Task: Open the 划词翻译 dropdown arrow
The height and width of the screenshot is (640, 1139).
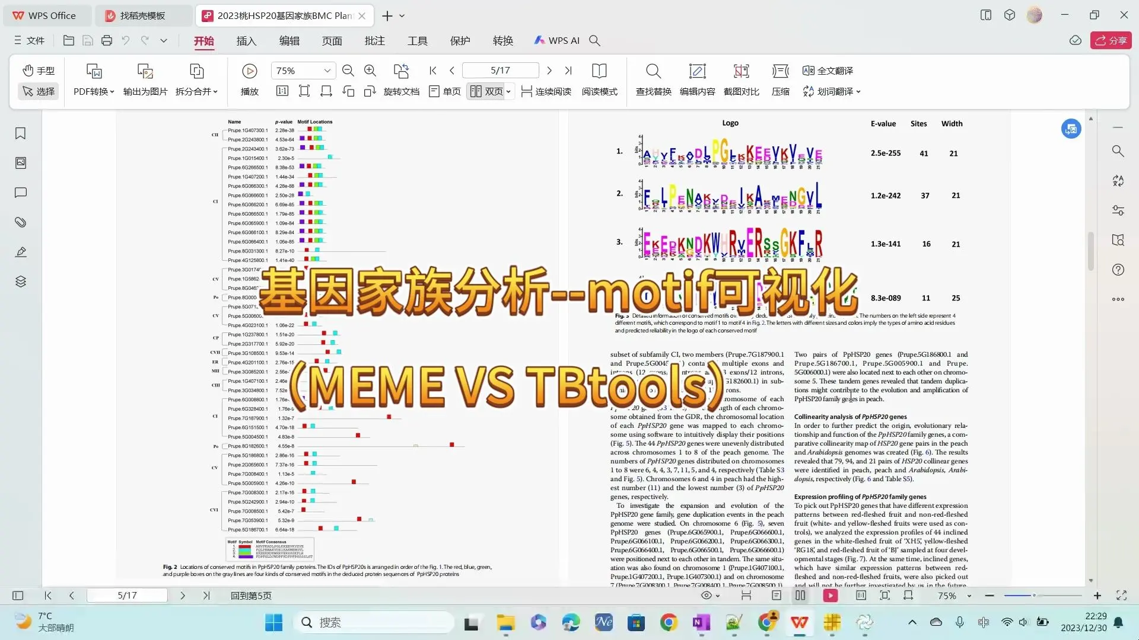Action: point(859,92)
